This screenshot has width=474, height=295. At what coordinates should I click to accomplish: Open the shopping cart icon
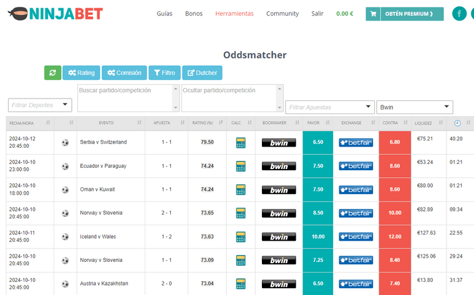(374, 14)
